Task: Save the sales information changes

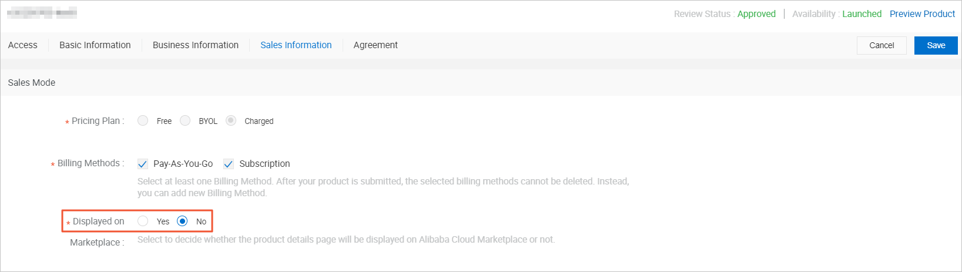Action: [x=936, y=45]
